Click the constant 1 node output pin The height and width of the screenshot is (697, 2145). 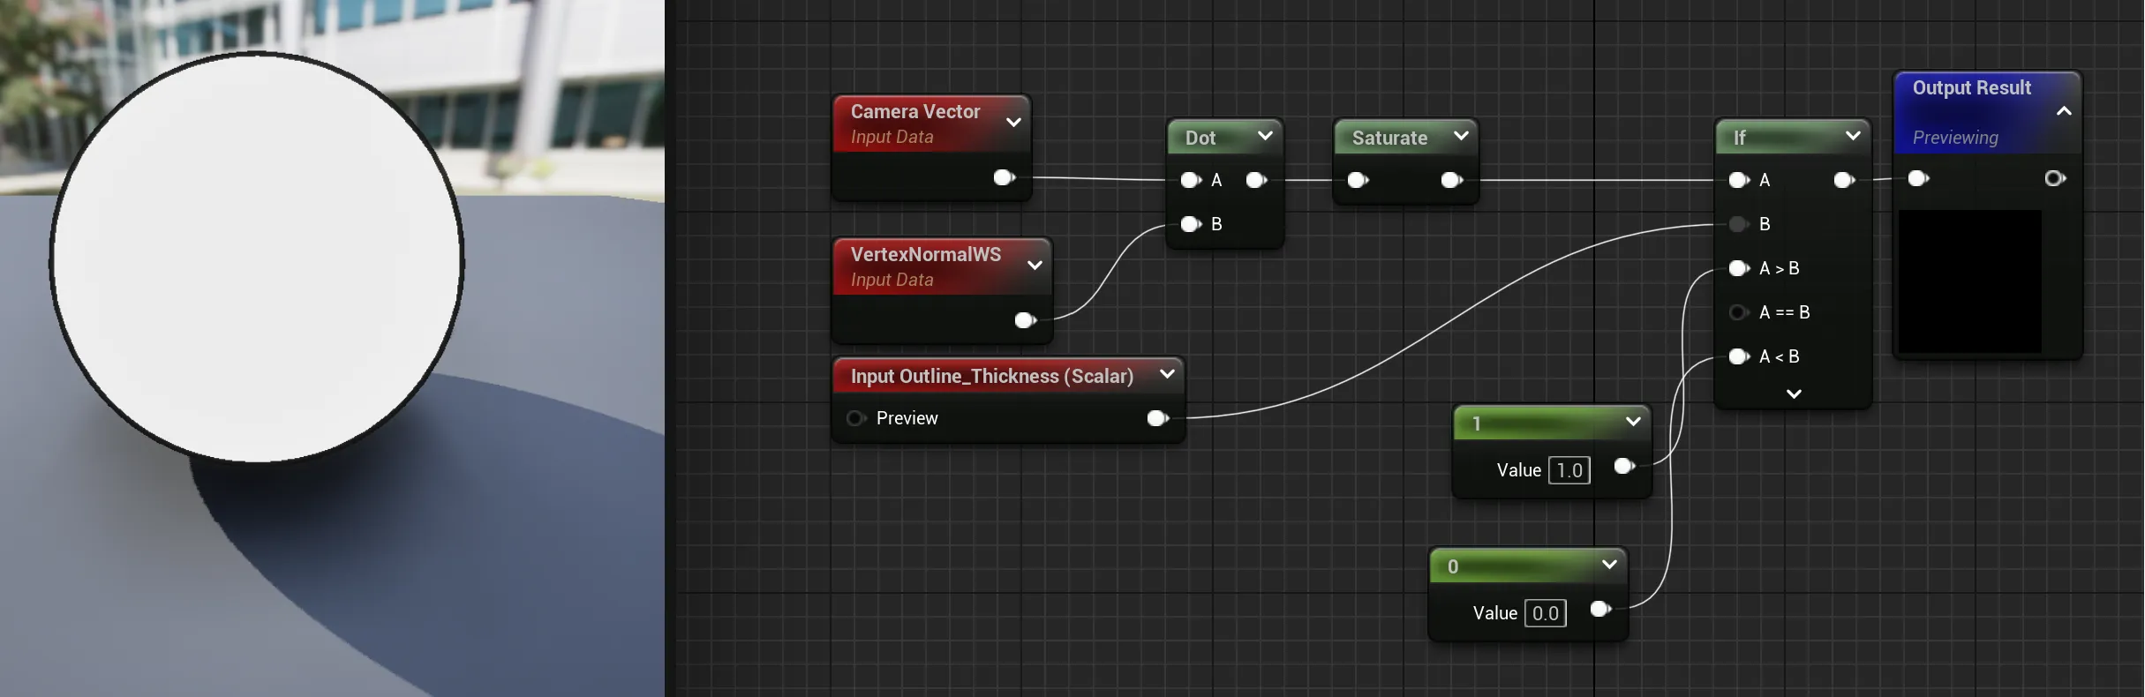point(1624,466)
